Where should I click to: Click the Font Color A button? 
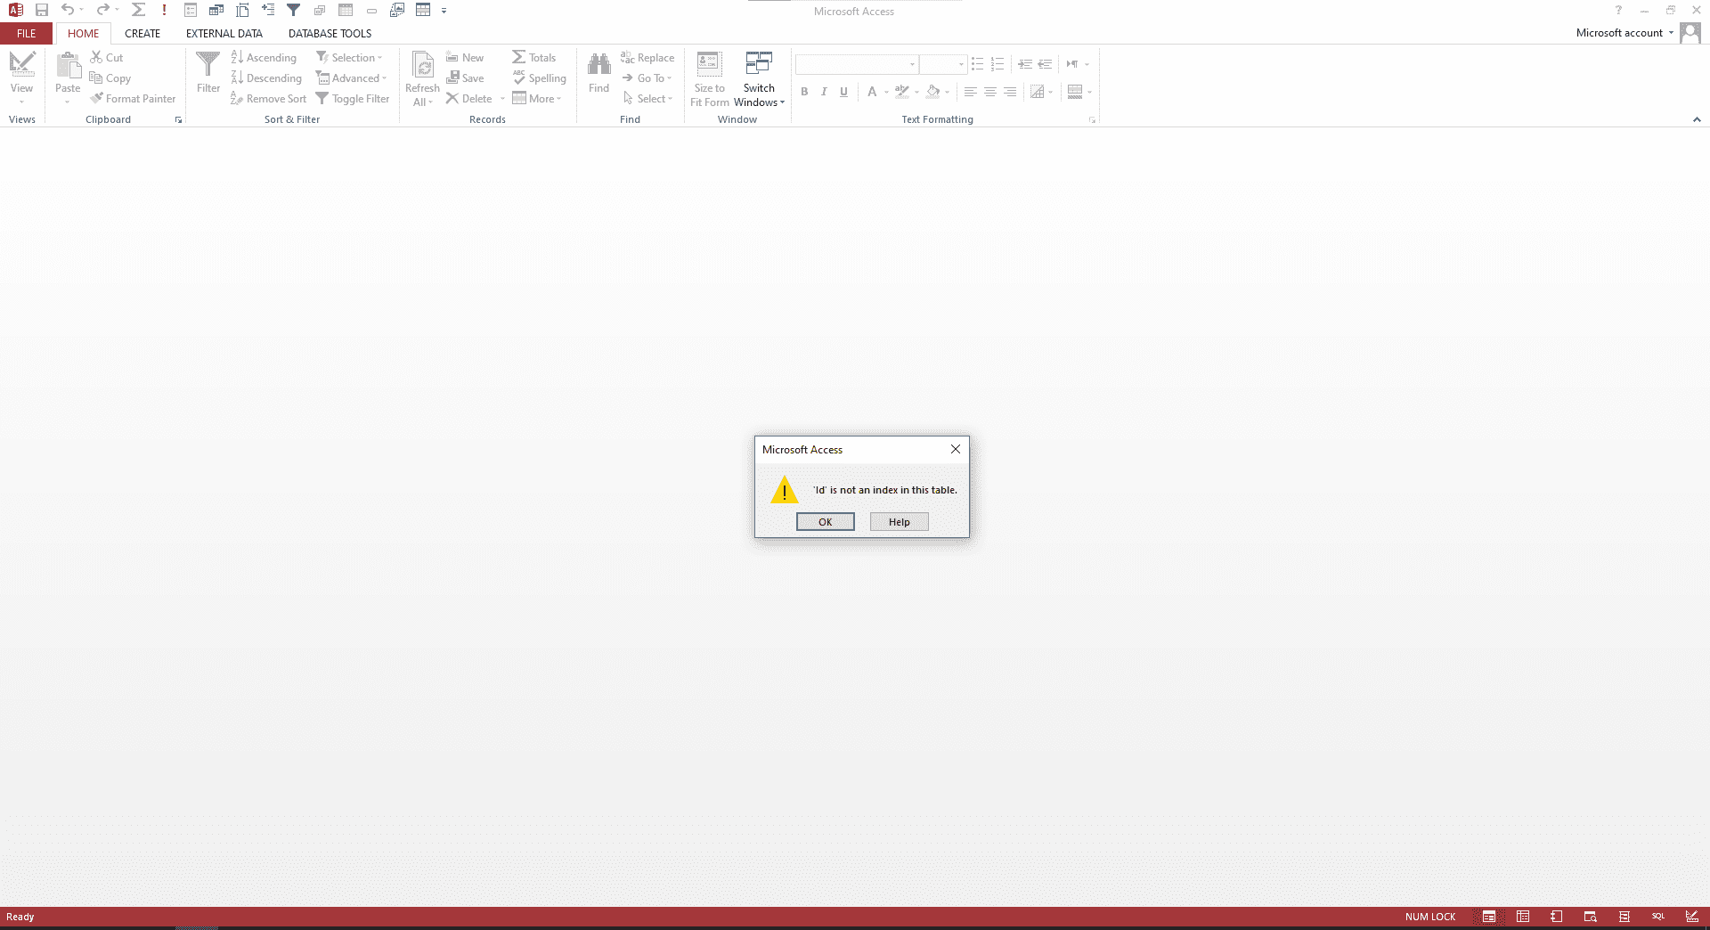click(872, 91)
